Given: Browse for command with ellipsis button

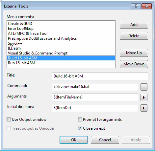Looking at the screenshot, I should pyautogui.click(x=144, y=87).
